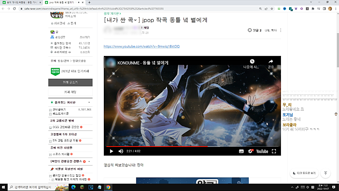The width and height of the screenshot is (339, 191).
Task: Open the Chrome profile avatar
Action: [x=330, y=8]
